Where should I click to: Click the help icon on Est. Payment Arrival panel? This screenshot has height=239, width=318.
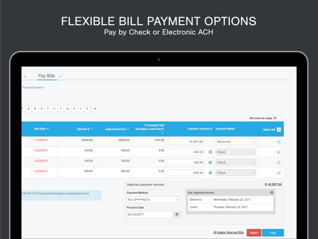click(x=272, y=192)
